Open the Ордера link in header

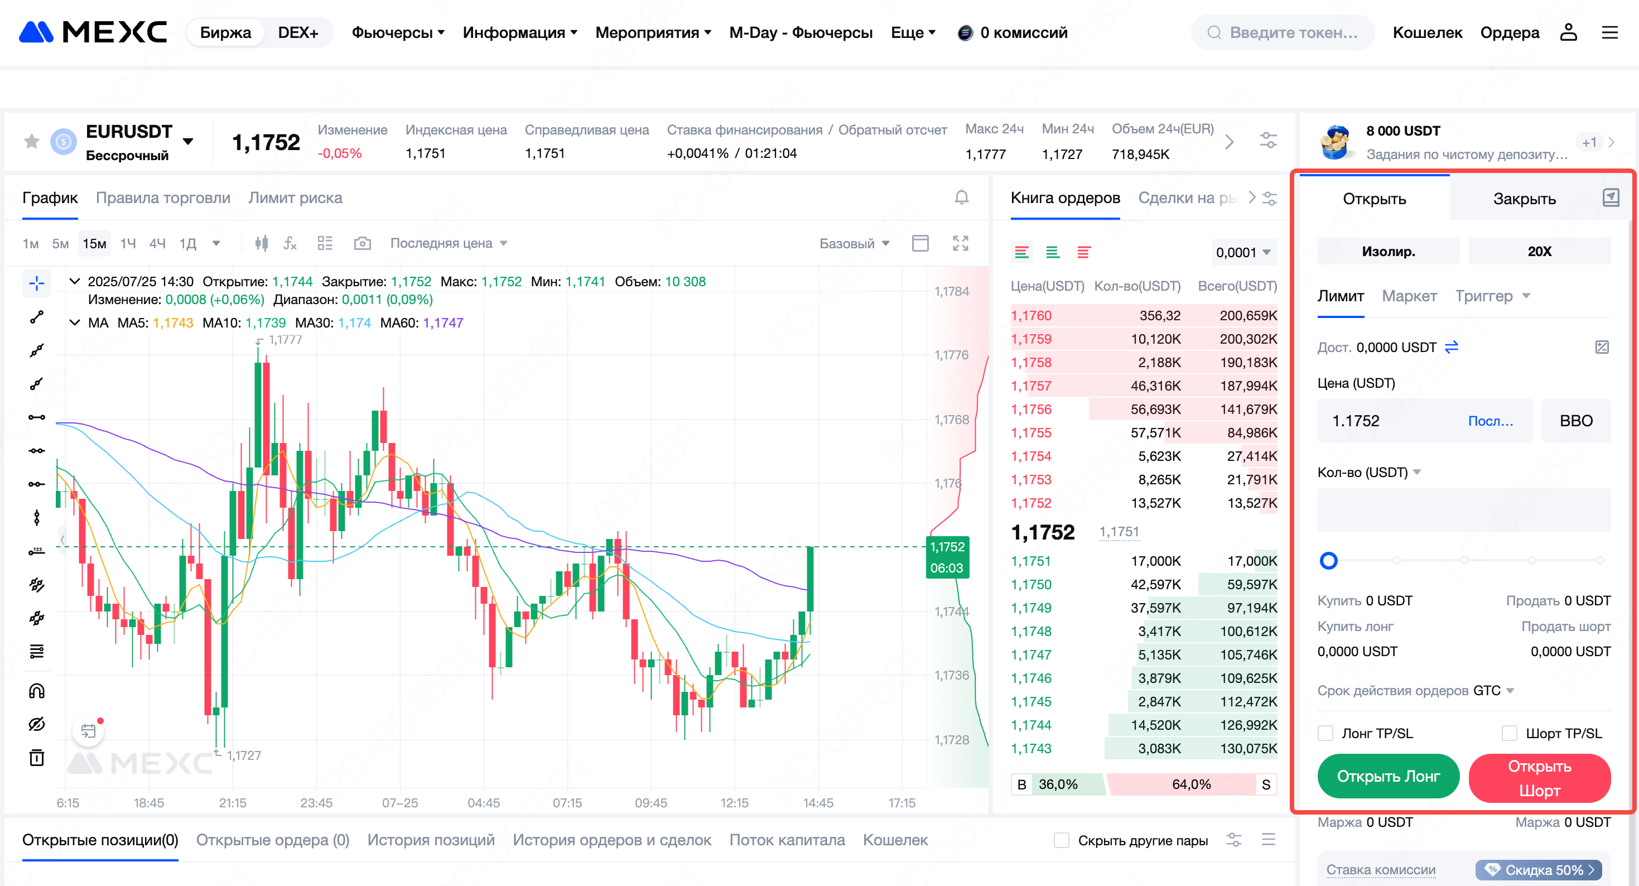[x=1509, y=32]
